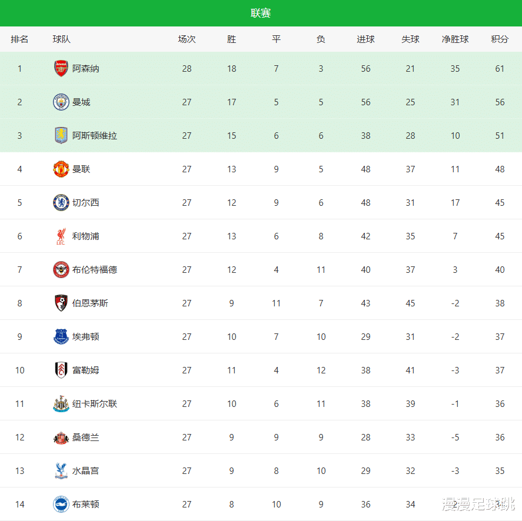
Task: Click the Everton club crest icon
Action: [61, 337]
